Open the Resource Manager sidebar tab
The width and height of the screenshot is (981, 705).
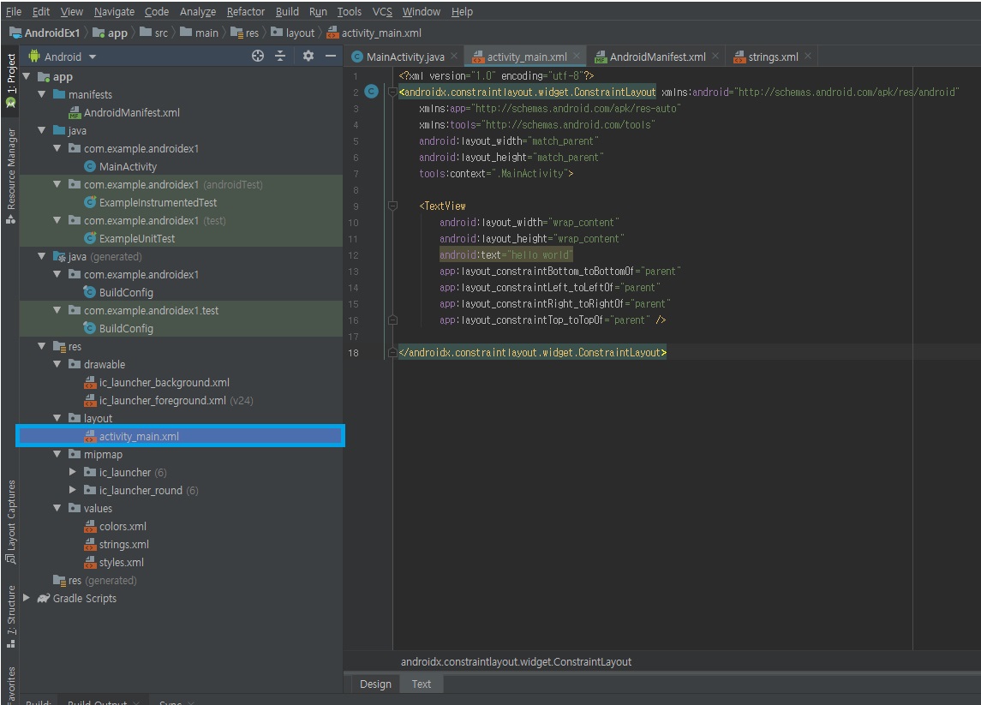point(10,175)
